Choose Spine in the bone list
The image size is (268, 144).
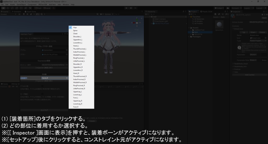point(81,30)
